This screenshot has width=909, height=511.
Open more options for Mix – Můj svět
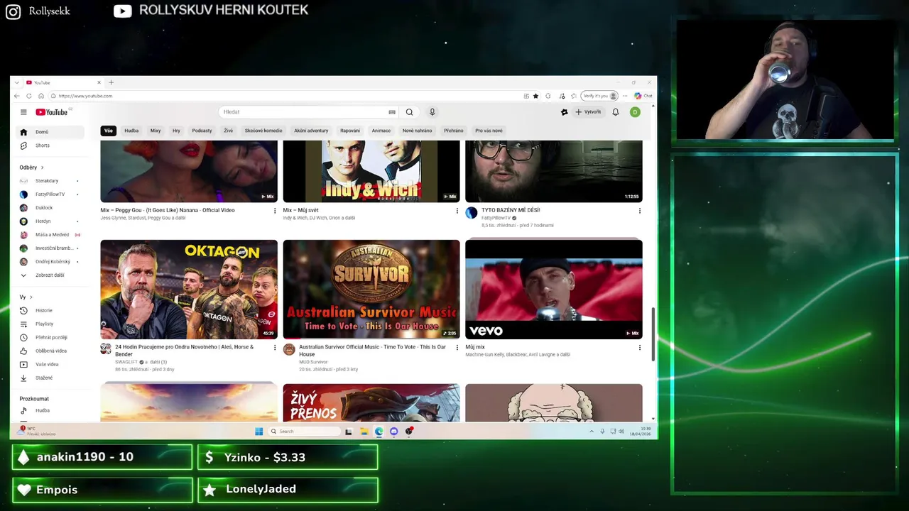tap(457, 211)
